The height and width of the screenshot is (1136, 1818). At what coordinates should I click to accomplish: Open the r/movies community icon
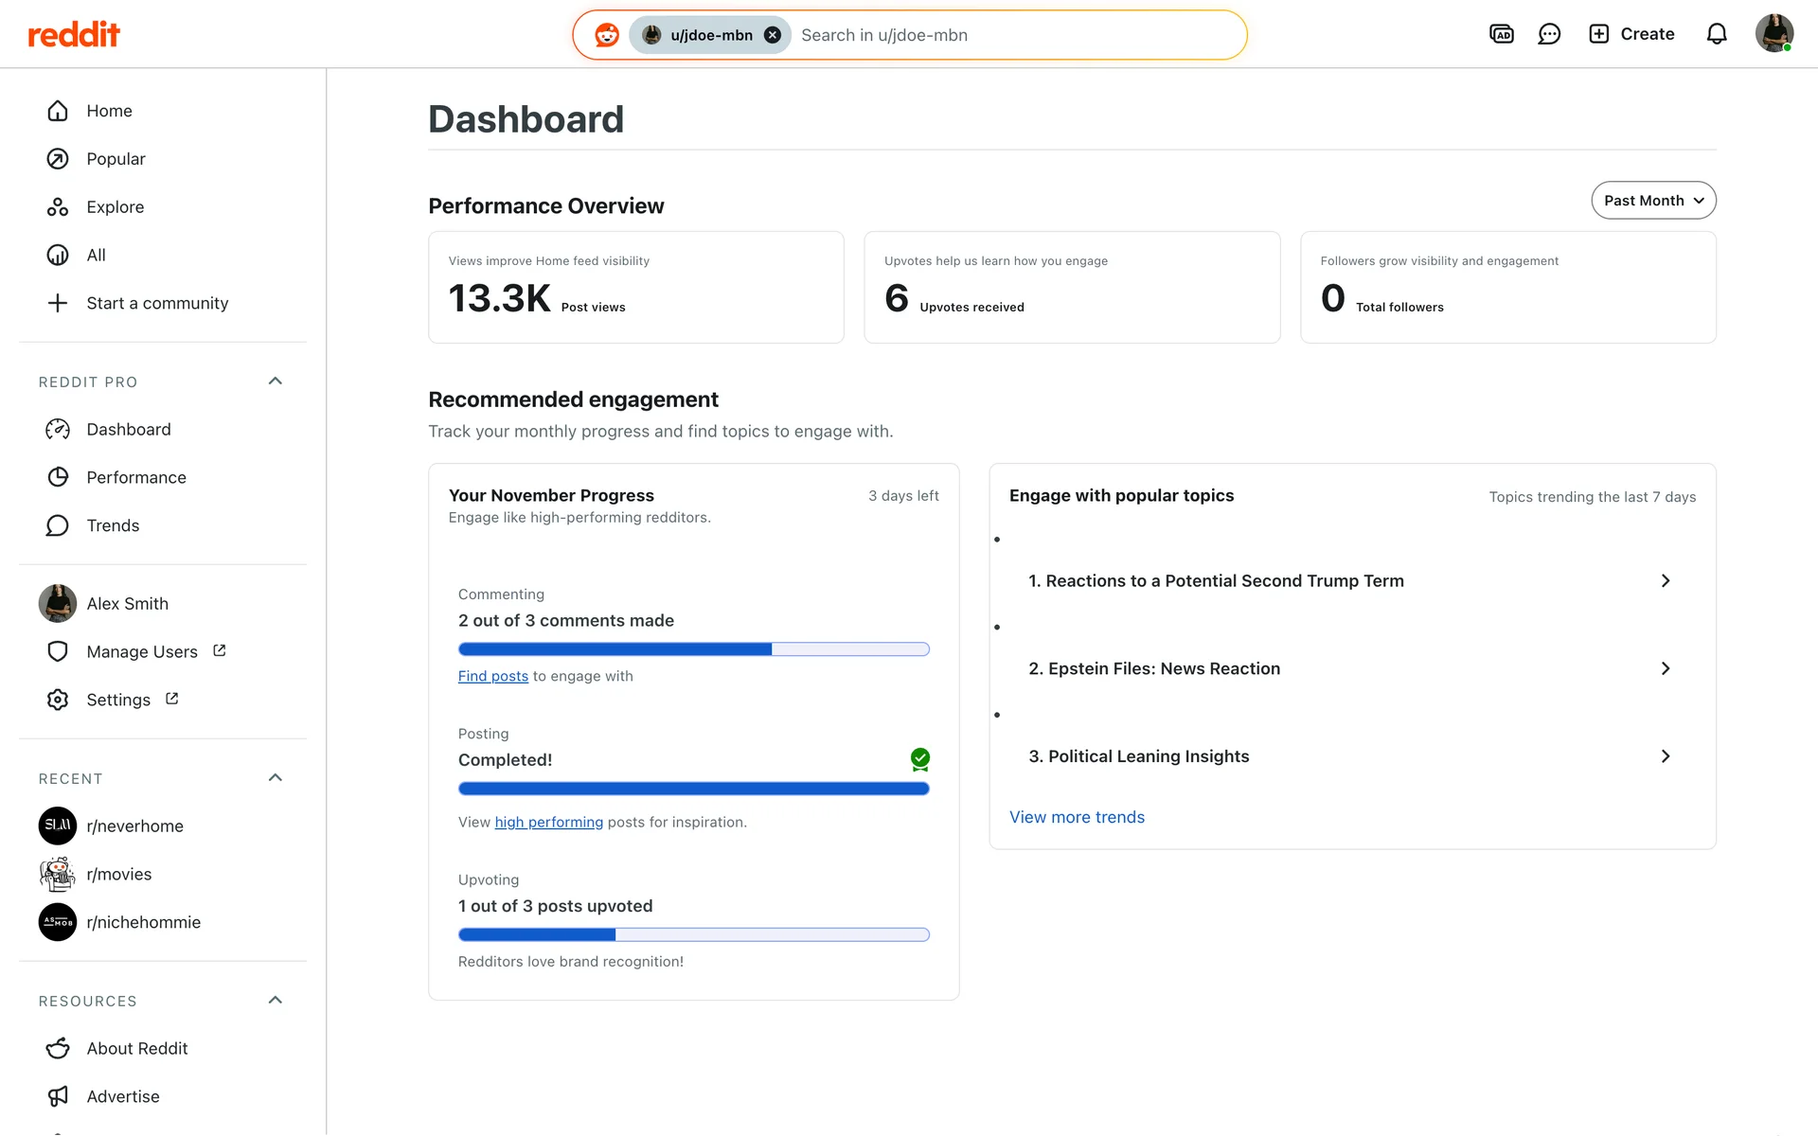[x=58, y=874]
